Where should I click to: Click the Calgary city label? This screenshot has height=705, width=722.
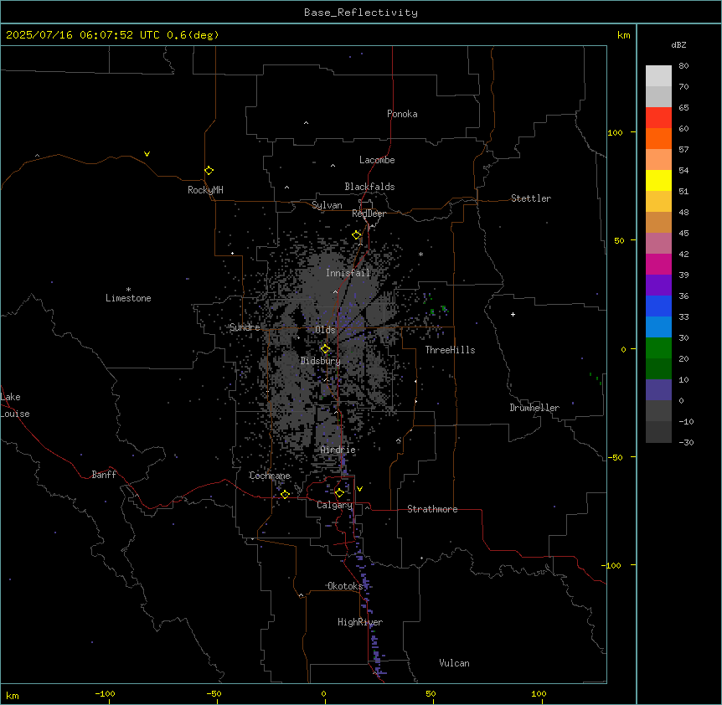tap(335, 505)
